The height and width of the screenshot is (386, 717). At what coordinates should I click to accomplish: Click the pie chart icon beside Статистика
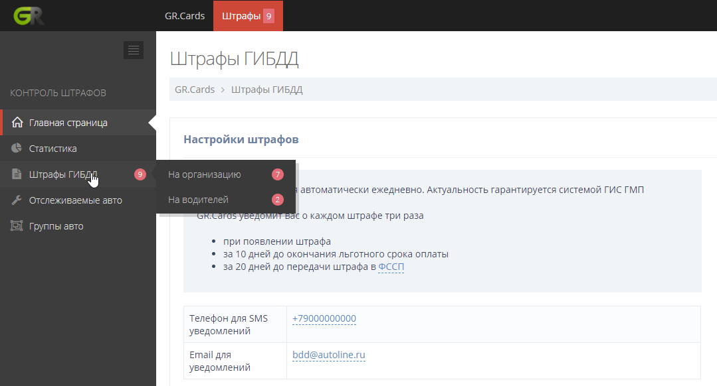[17, 149]
